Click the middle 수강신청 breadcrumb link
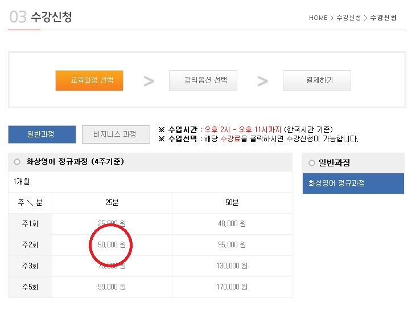 click(347, 18)
